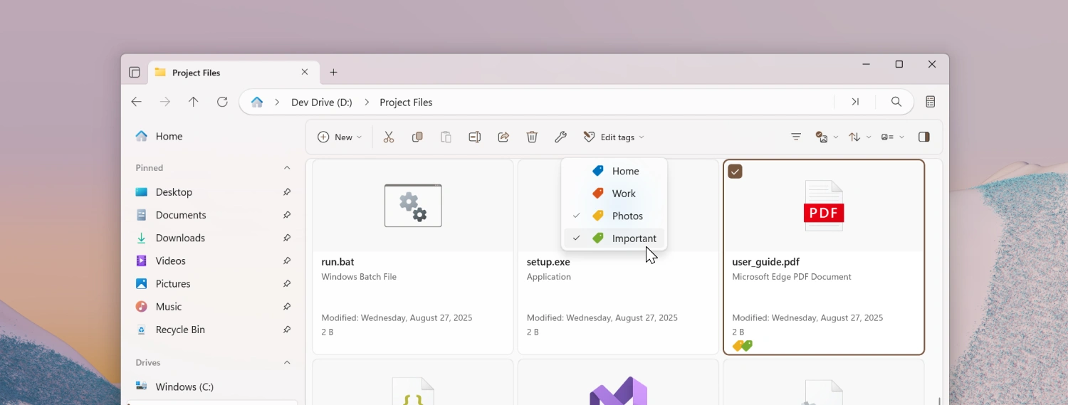This screenshot has height=405, width=1068.
Task: Open the panel icon right of search
Action: [931, 102]
